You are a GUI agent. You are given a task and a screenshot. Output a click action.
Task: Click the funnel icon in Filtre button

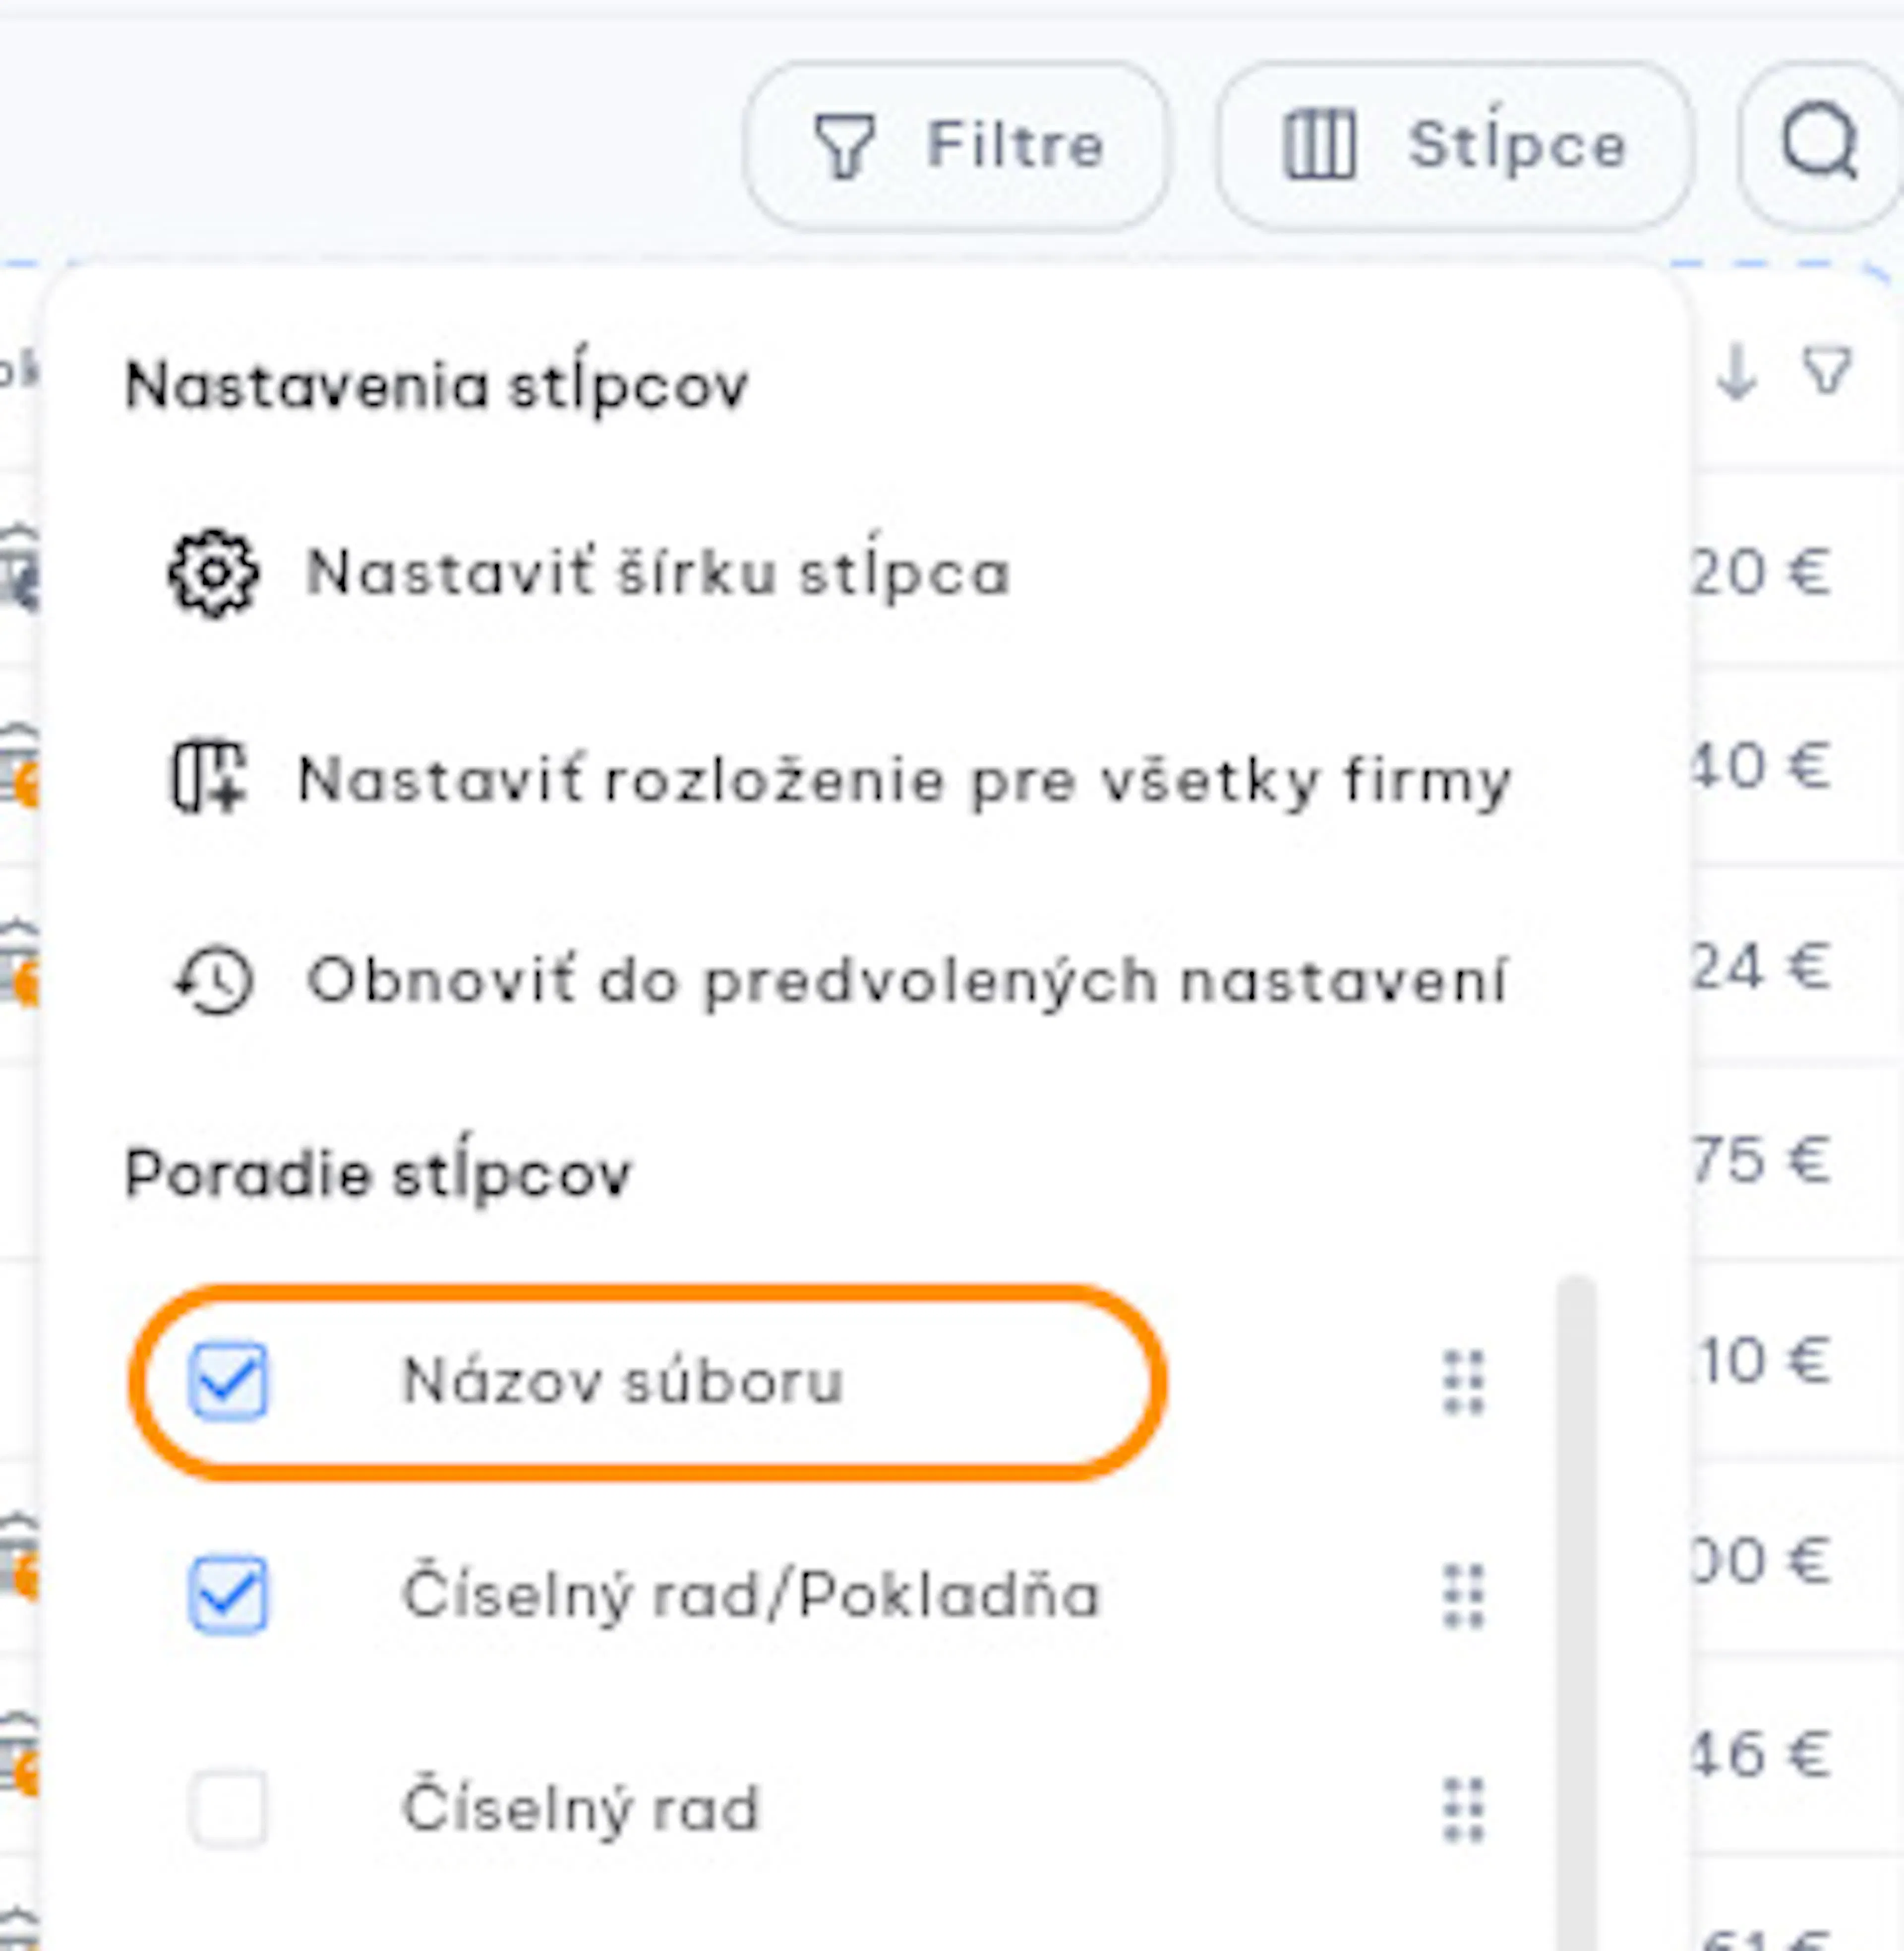pyautogui.click(x=845, y=146)
